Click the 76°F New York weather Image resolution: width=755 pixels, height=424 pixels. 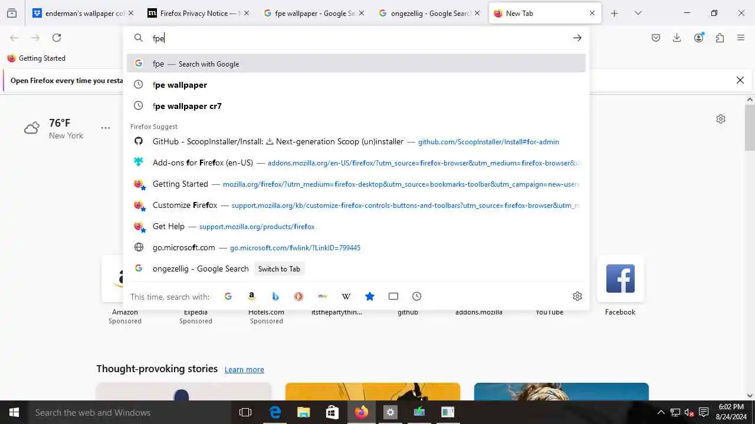pyautogui.click(x=54, y=128)
